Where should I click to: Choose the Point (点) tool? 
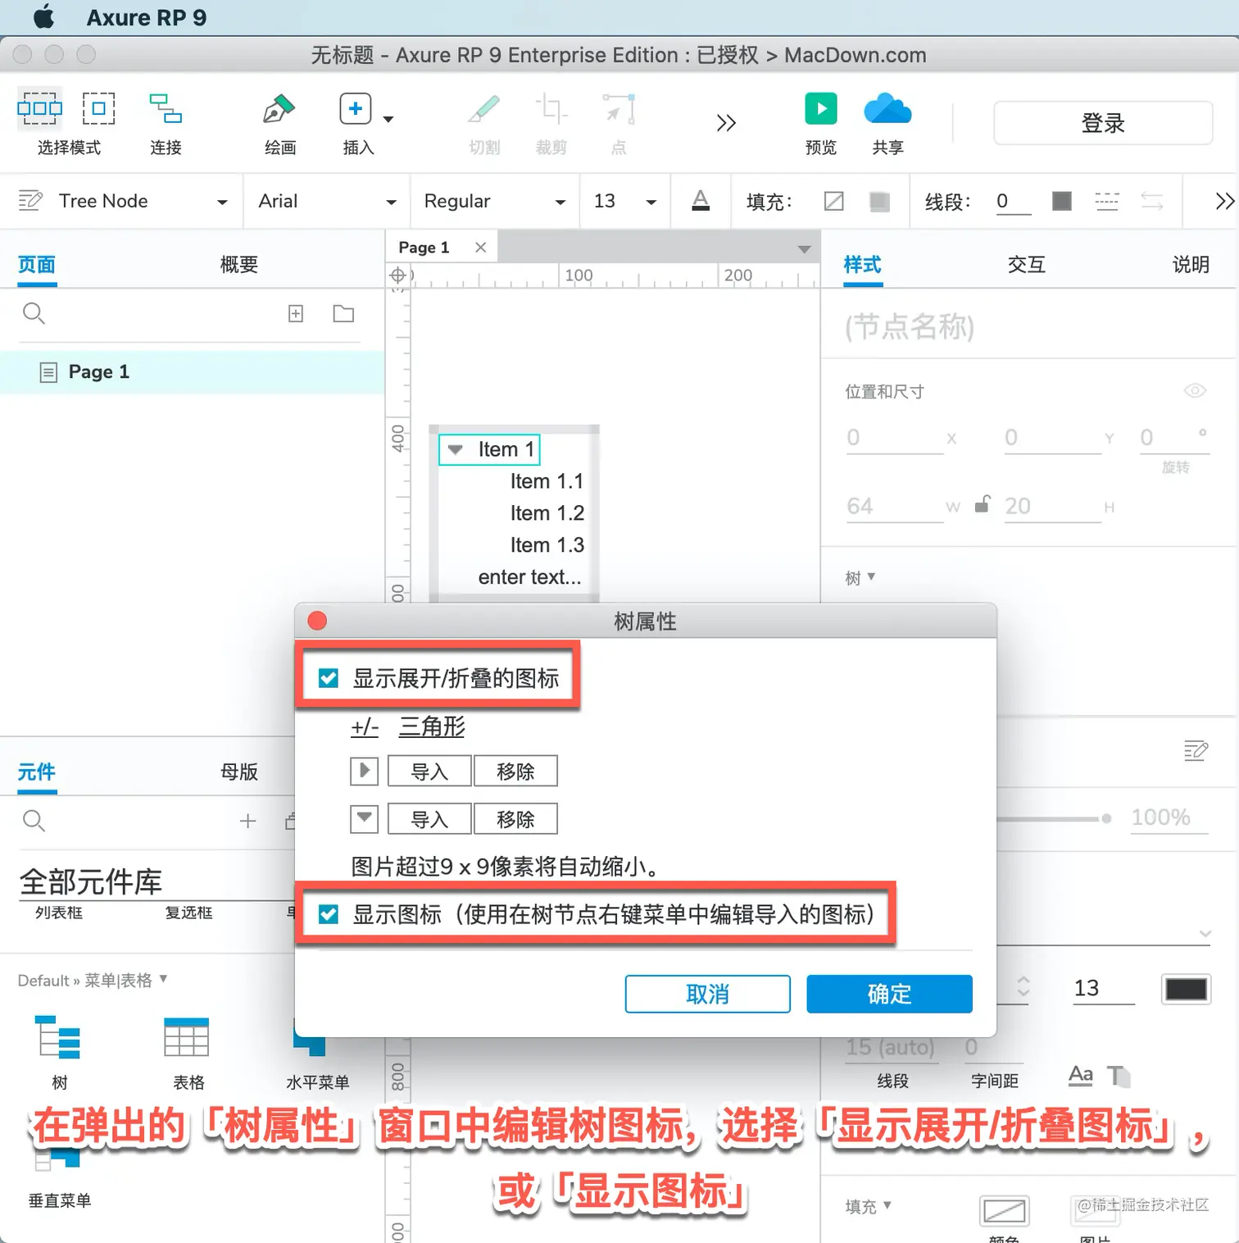[619, 108]
